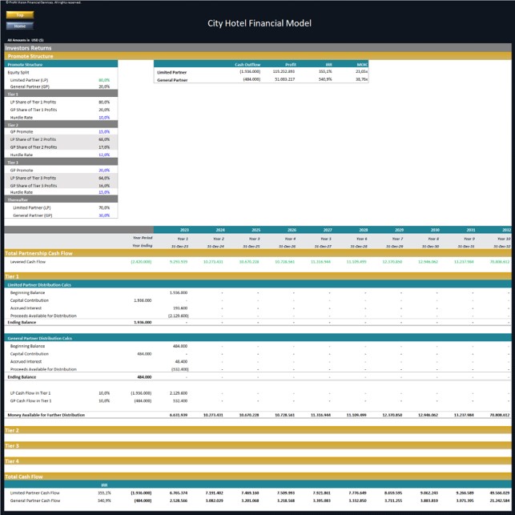Select levered cash flow outflow (2.420.000)
Image resolution: width=515 pixels, height=515 pixels.
(x=141, y=262)
